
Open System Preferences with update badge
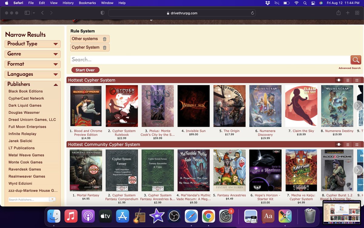(226, 216)
